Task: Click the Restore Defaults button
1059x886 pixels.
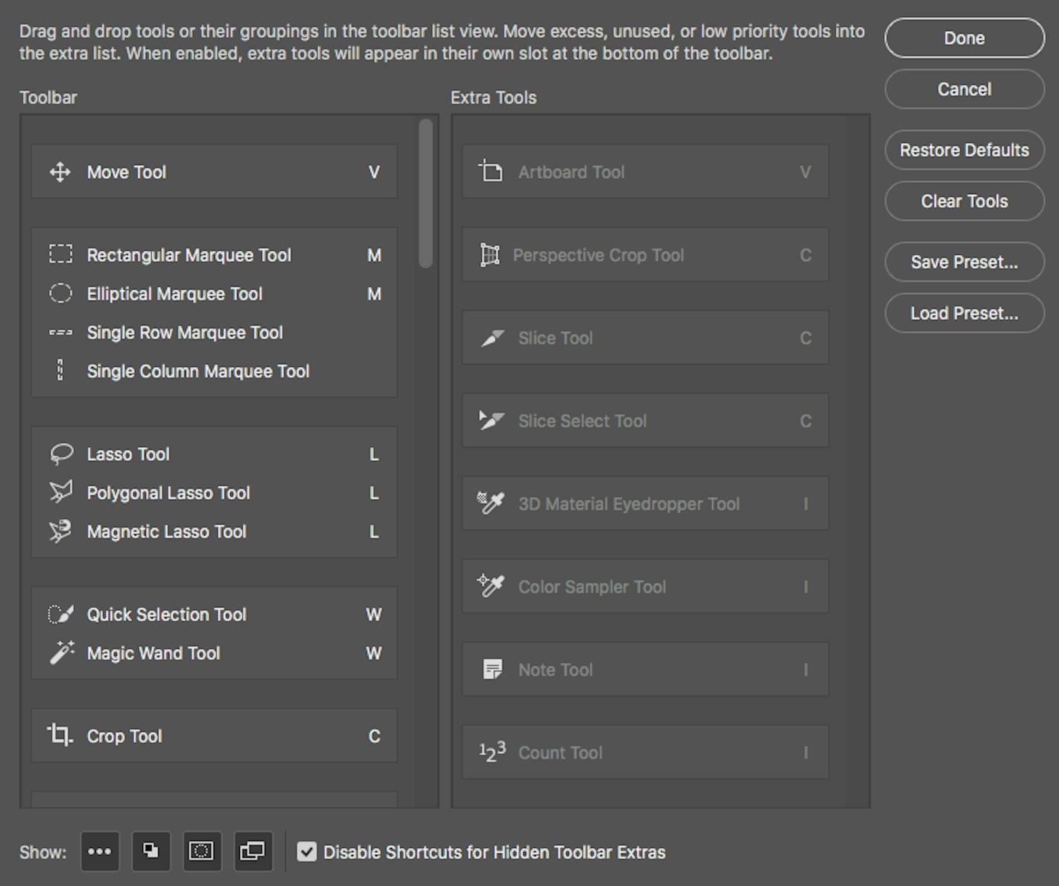Action: click(964, 150)
